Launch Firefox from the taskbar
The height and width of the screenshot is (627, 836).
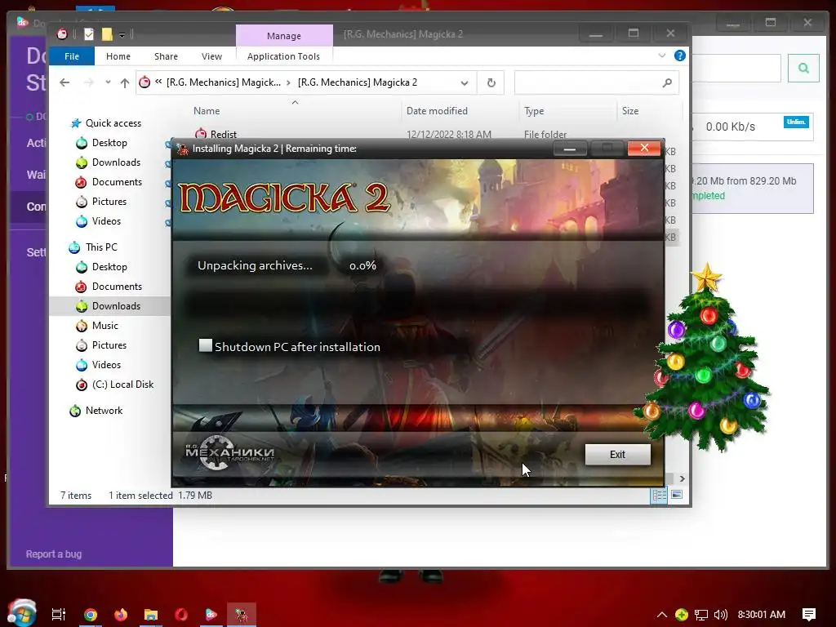(121, 615)
